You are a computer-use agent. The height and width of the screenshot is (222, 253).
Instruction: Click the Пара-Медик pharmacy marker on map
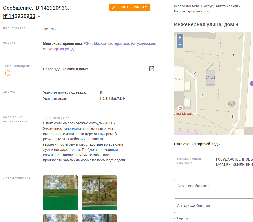(x=180, y=108)
